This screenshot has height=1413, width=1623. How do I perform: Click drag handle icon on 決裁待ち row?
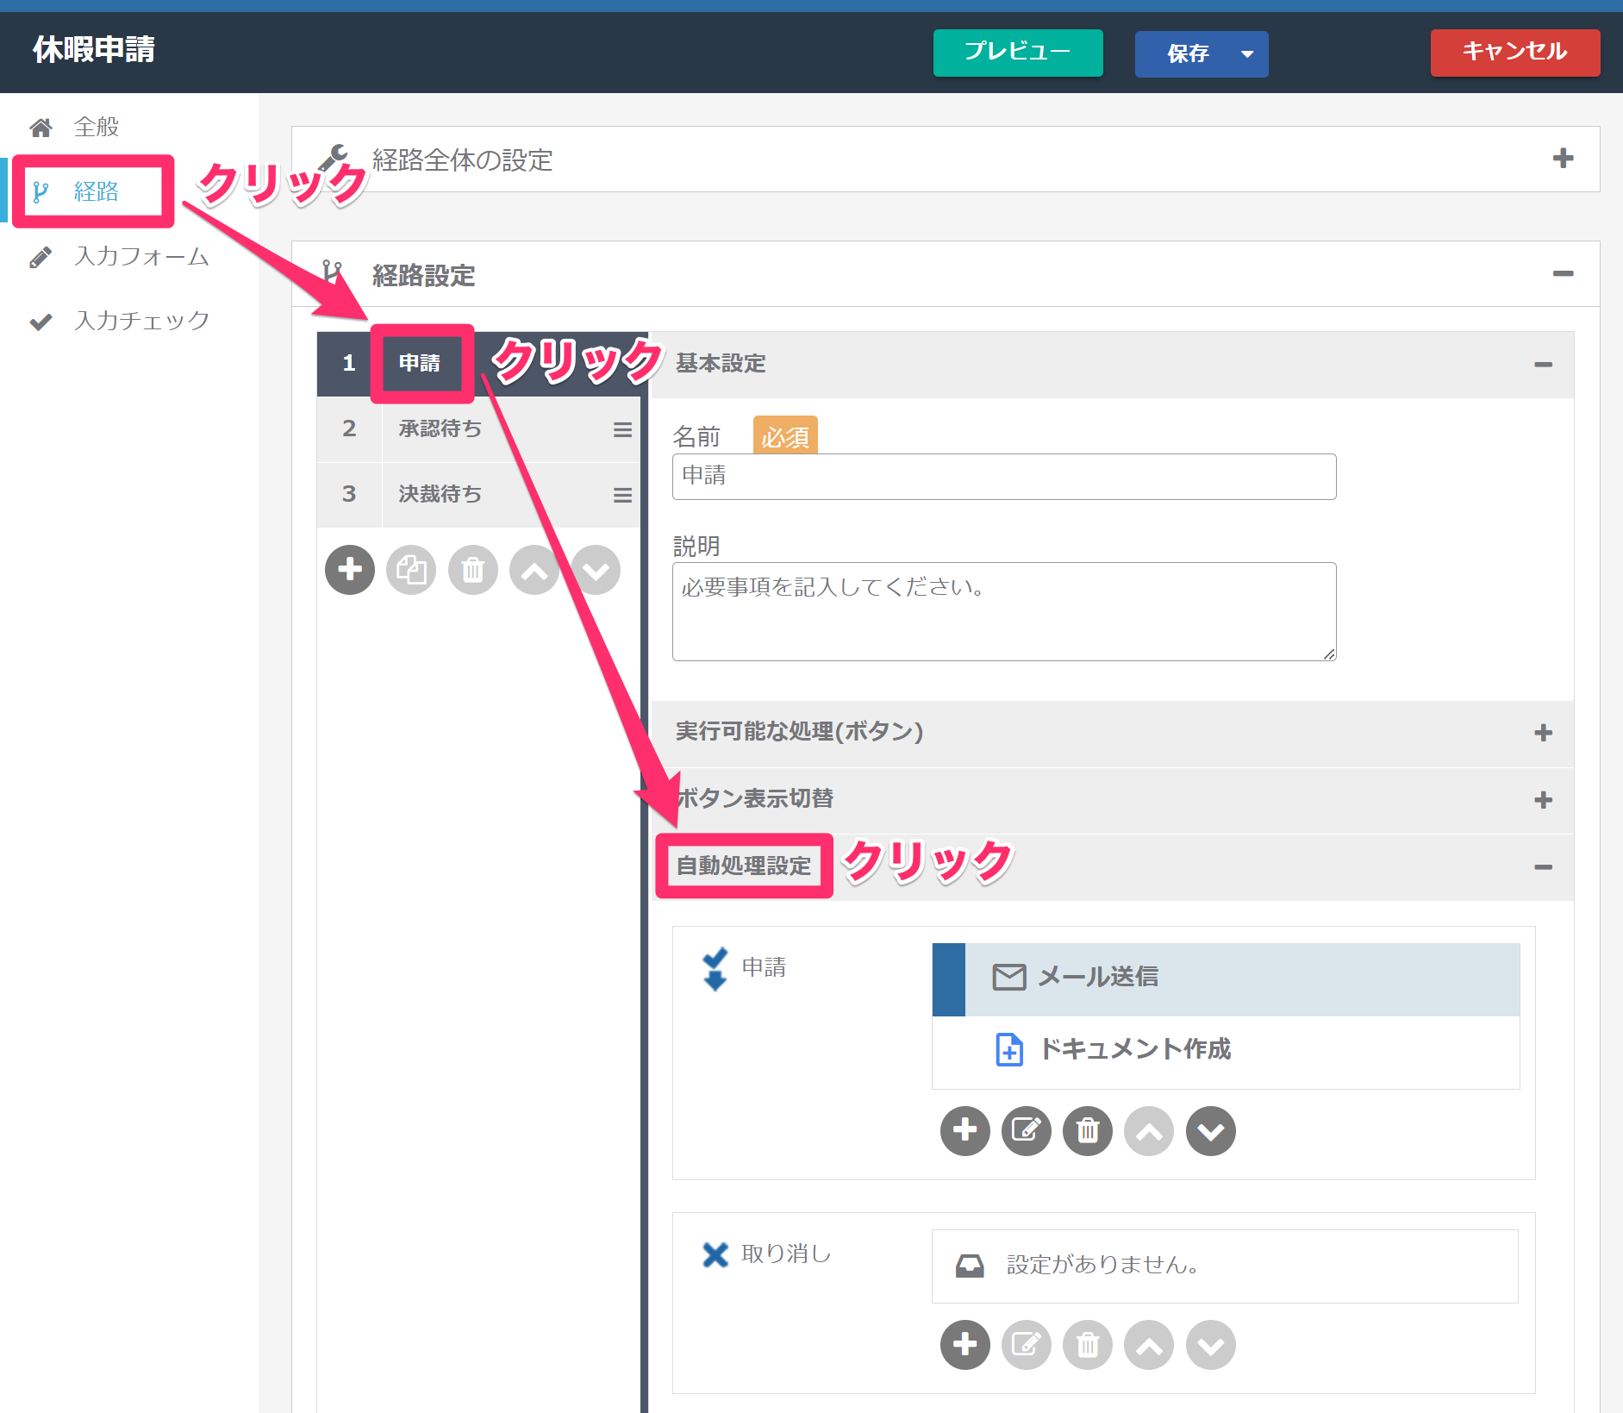(622, 495)
